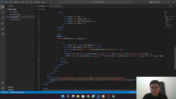Click index.php in the breadcrumb

pos(42,9)
